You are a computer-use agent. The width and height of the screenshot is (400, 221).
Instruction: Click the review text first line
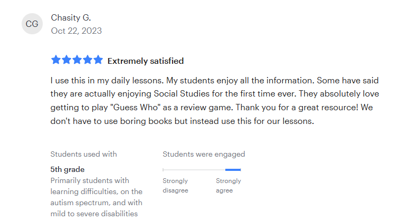[x=215, y=81]
